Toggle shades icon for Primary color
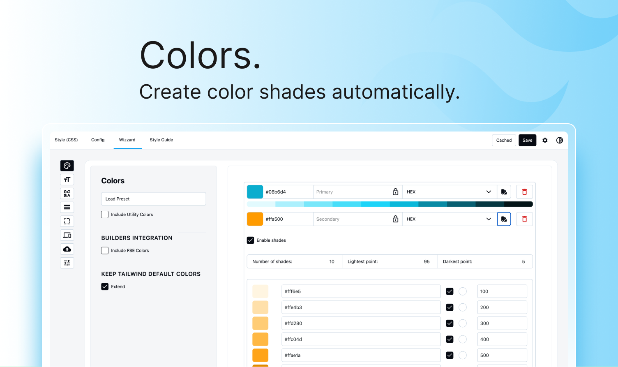Viewport: 618px width, 367px height. 504,192
